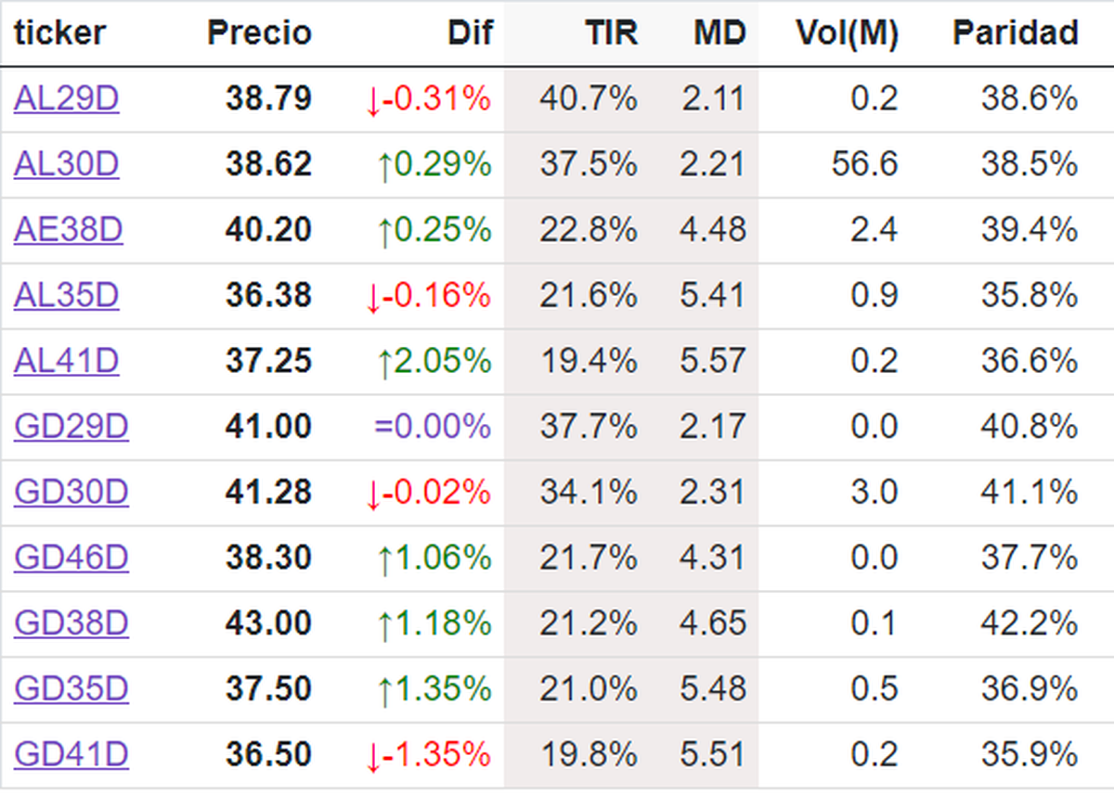The width and height of the screenshot is (1114, 795).
Task: Click the GD35D ticker link
Action: pos(71,689)
